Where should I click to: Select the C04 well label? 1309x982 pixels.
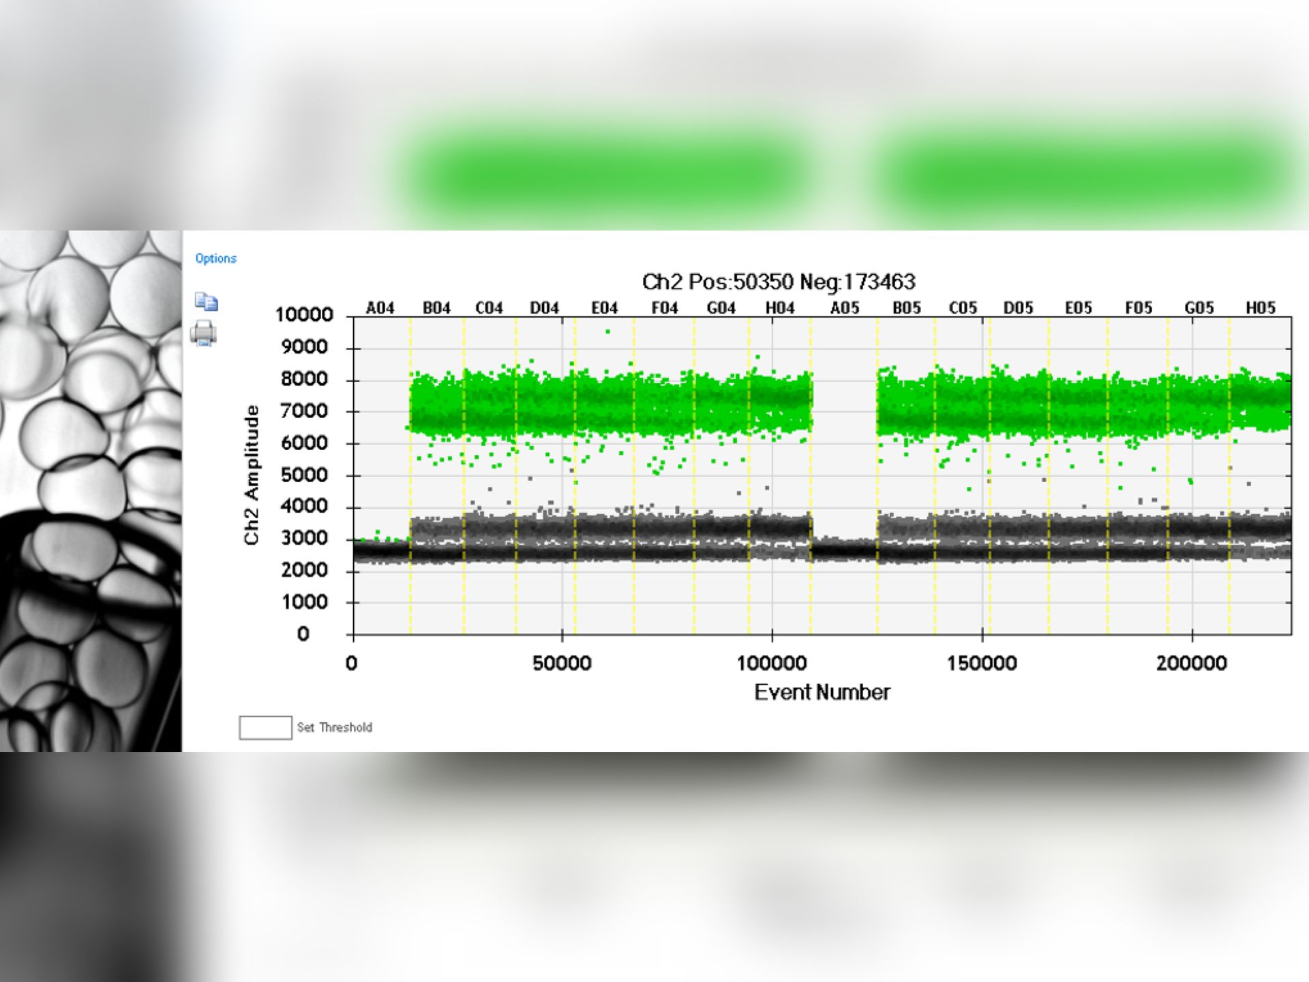pyautogui.click(x=489, y=308)
